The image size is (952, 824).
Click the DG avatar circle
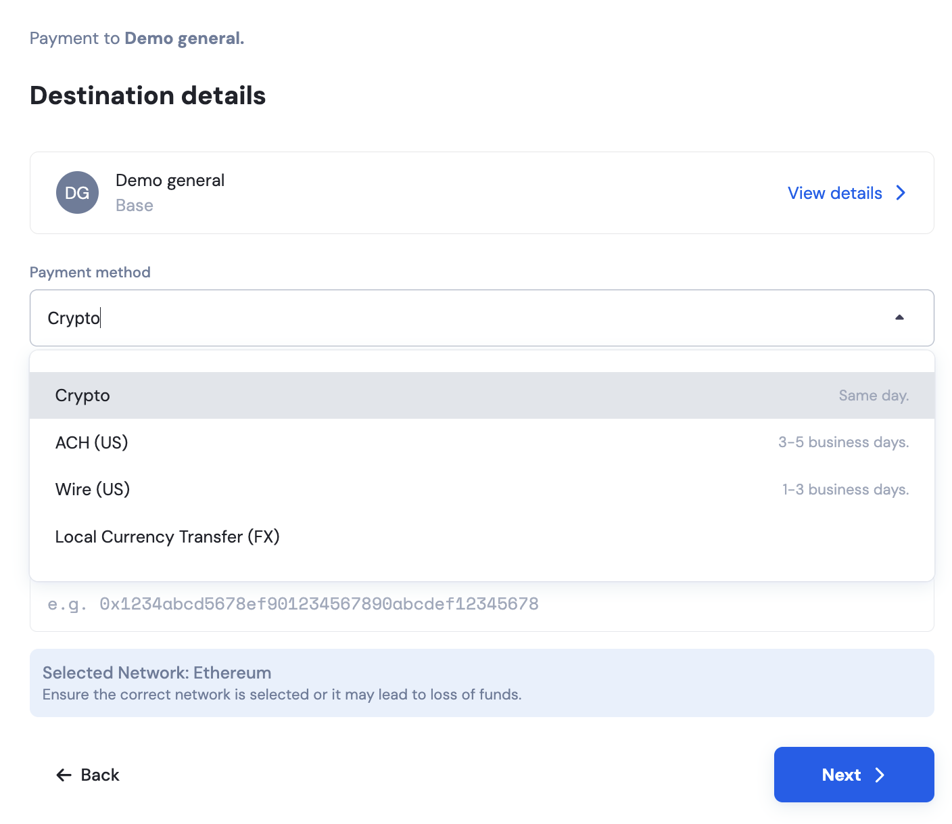tap(77, 193)
